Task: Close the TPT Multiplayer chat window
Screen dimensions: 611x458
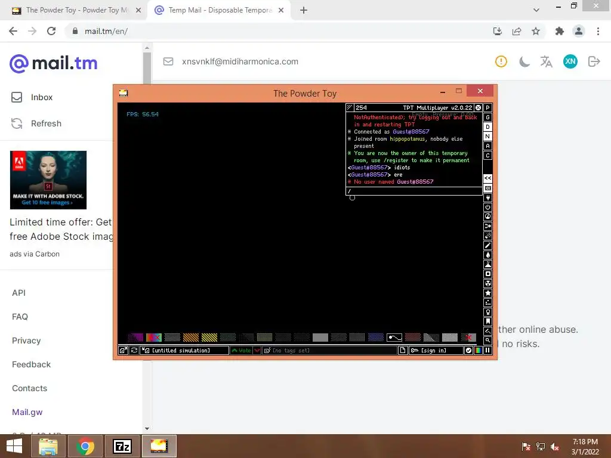Action: (x=478, y=107)
